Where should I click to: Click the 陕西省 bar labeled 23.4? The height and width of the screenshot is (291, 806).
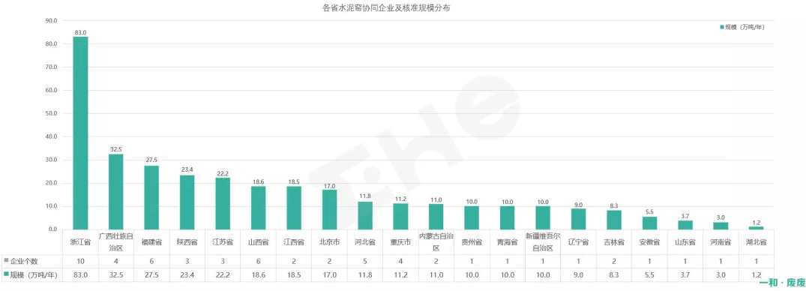pyautogui.click(x=187, y=202)
